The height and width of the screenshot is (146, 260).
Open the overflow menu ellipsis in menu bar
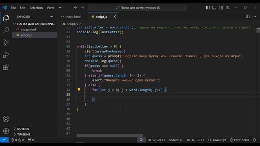click(x=61, y=8)
